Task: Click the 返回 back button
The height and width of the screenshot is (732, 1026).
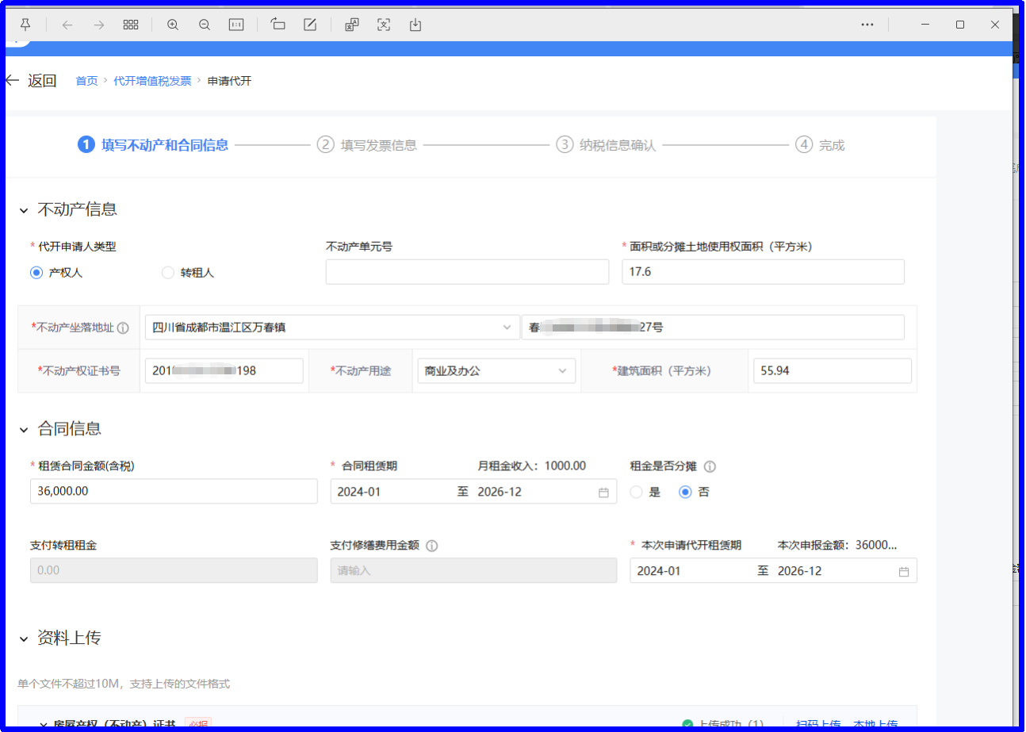Action: click(32, 81)
